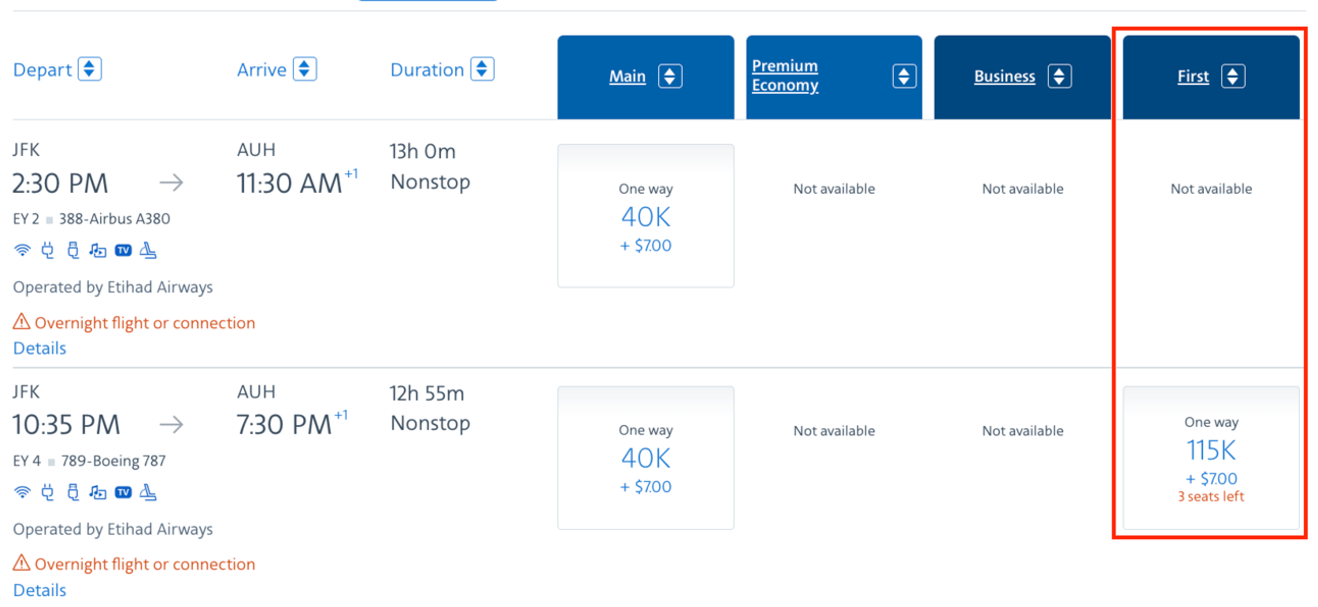Select 115K First fare with 3 seats left
This screenshot has width=1318, height=607.
[1211, 458]
